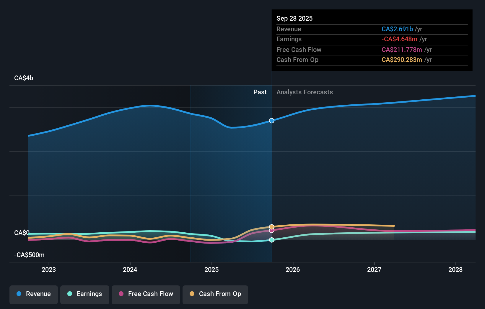
Task: Click the CA$2.691b revenue value link
Action: tap(397, 29)
